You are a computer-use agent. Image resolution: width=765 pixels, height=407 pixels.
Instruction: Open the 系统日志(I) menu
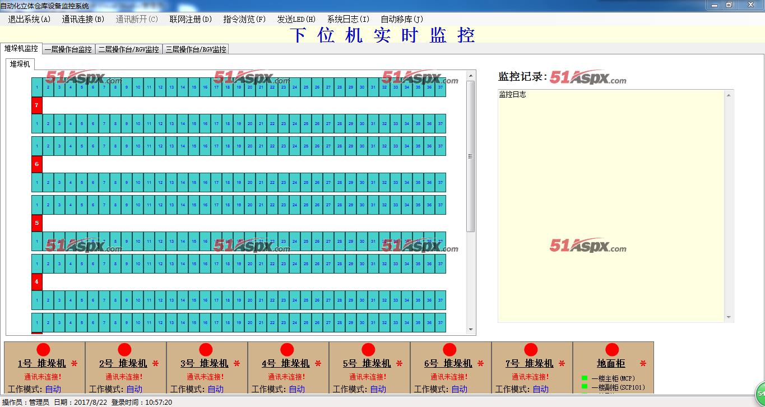tap(348, 19)
